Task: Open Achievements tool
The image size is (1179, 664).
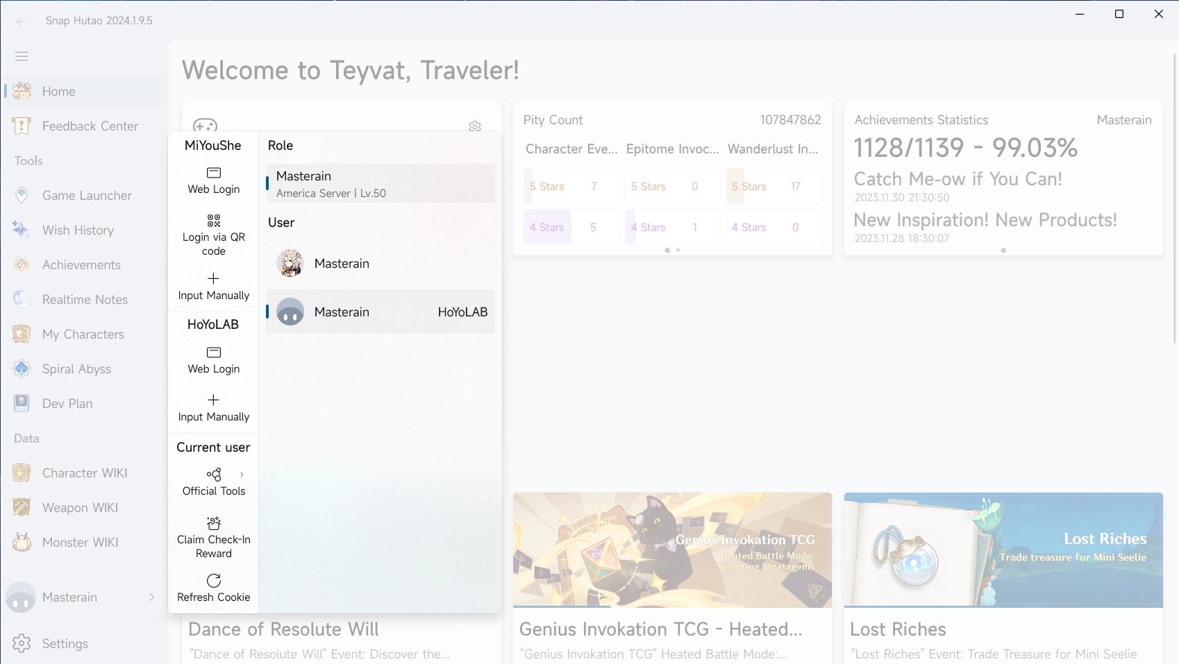Action: (x=83, y=264)
